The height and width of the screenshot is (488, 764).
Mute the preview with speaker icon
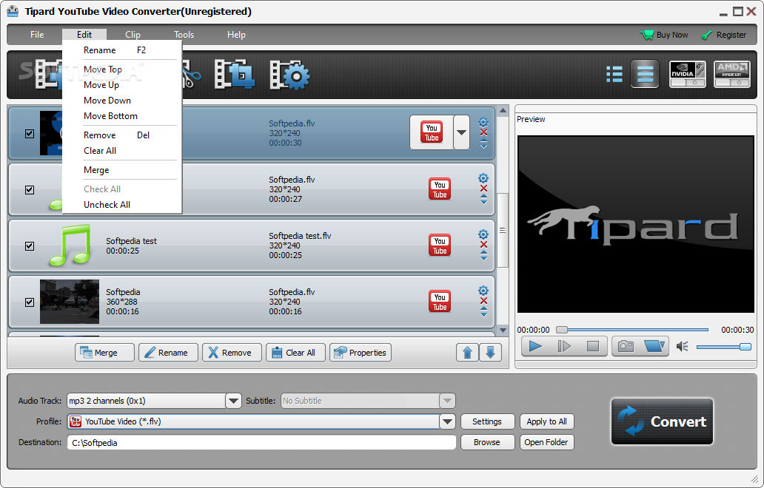tap(682, 347)
